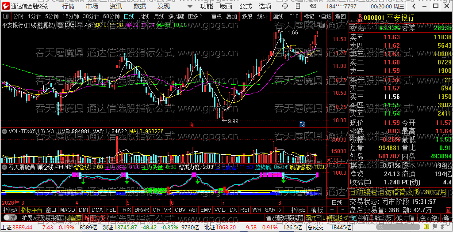Click the panel layout icon before 分时

tap(6, 16)
